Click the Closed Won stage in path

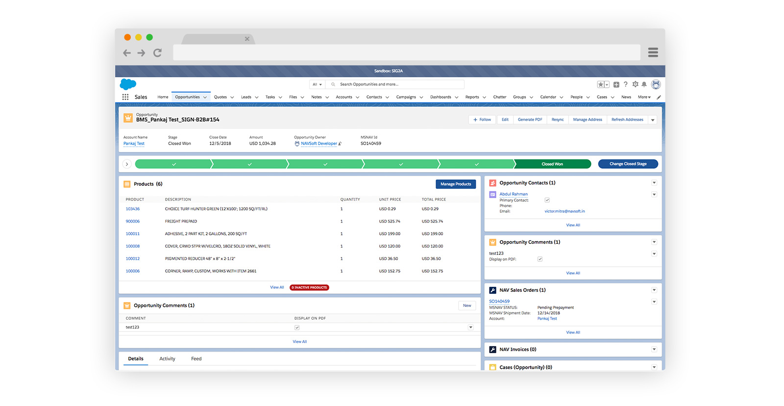point(552,164)
